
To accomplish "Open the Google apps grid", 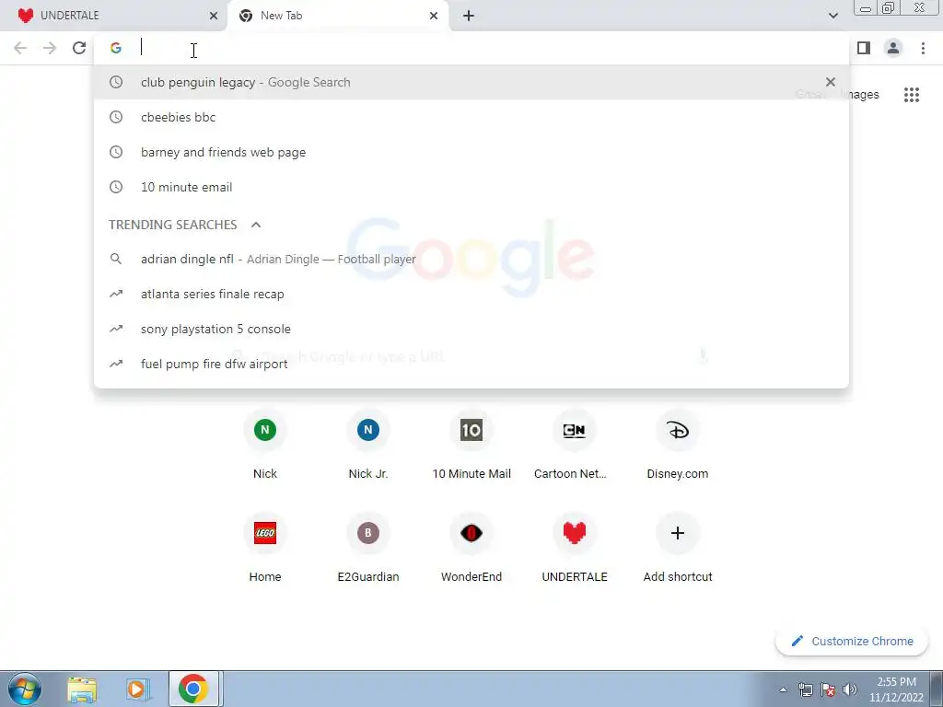I will (912, 95).
